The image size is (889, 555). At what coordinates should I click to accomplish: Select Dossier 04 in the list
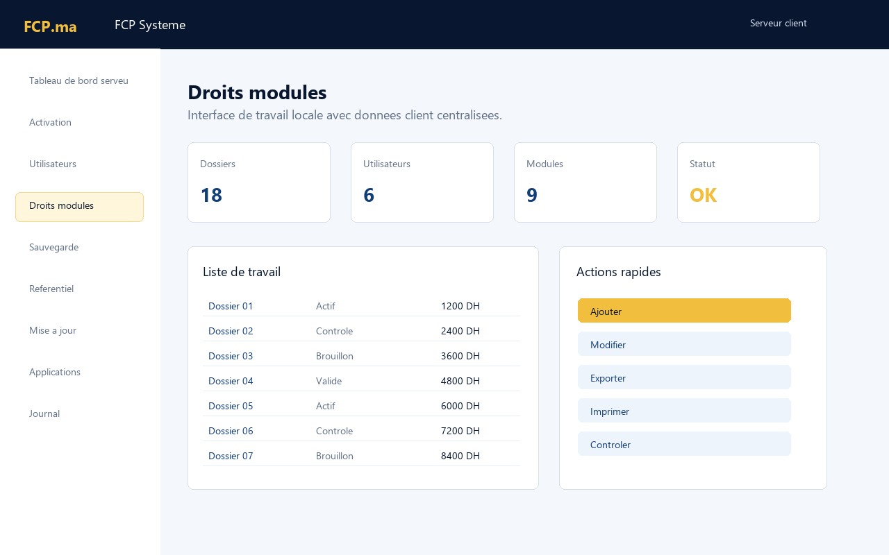pos(231,381)
